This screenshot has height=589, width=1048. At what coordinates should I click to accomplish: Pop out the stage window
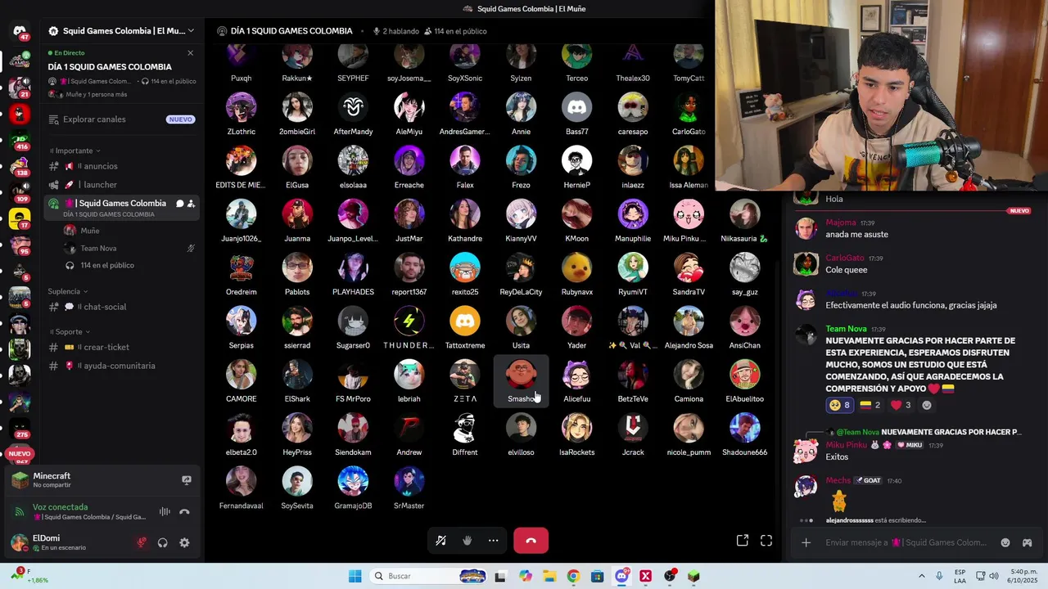coord(743,541)
